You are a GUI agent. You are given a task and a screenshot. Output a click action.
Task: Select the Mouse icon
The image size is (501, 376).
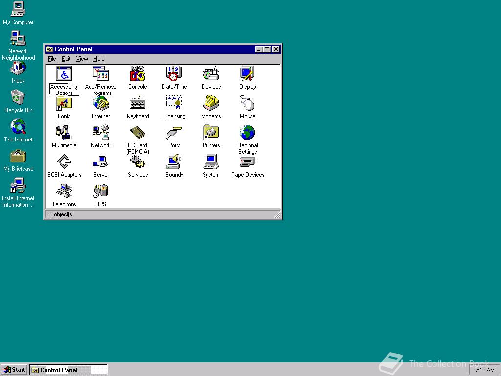pos(248,103)
